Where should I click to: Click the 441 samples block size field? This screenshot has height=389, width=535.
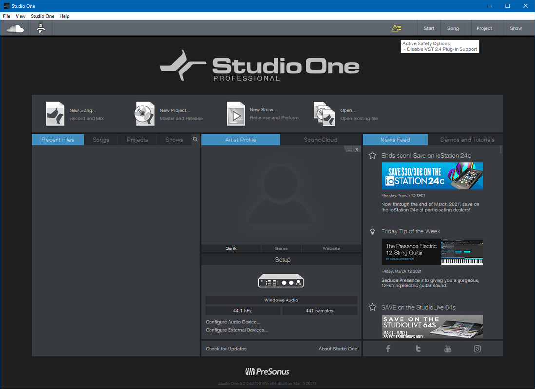click(x=319, y=311)
